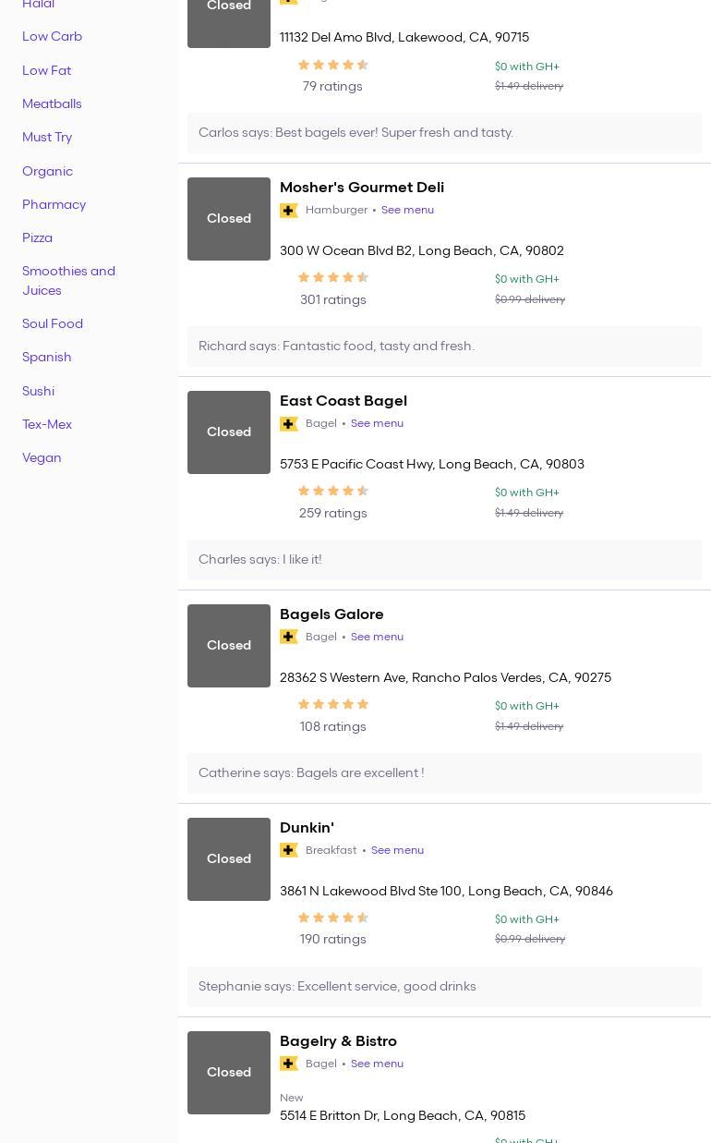Click the GH+ badge icon for East Coast Bagel
Screen dimensions: 711x1143
click(x=289, y=424)
